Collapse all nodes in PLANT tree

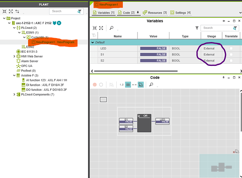(x=4, y=11)
